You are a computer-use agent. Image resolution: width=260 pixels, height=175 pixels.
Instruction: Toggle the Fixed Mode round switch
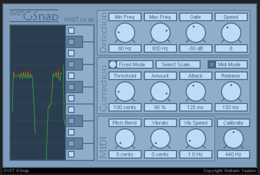point(113,64)
